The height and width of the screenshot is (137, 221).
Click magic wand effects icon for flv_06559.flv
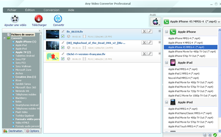(150, 32)
